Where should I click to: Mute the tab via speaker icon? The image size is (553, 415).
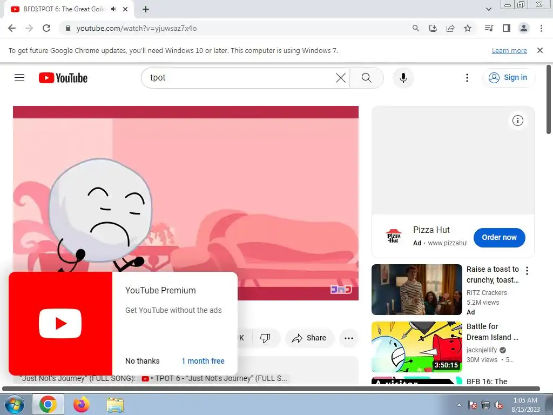tap(113, 9)
